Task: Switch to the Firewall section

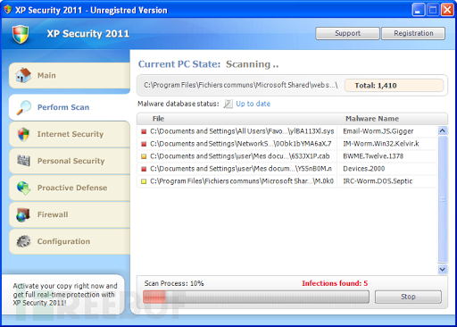Action: [70, 214]
